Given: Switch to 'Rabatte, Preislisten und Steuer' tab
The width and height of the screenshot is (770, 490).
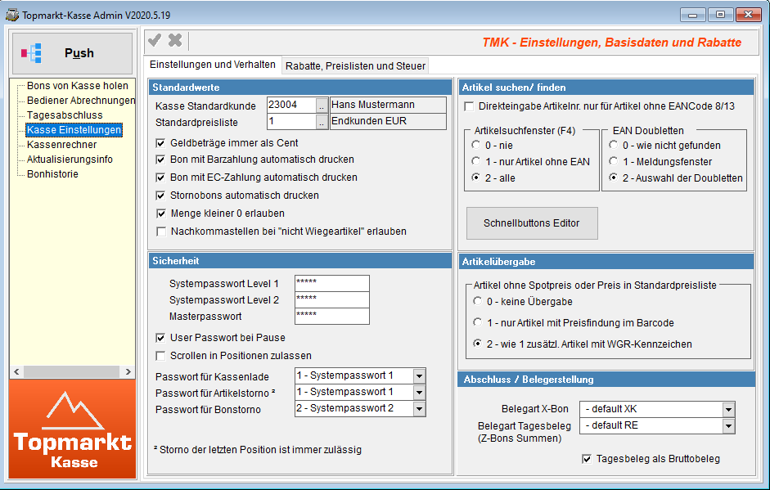Looking at the screenshot, I should coord(355,65).
